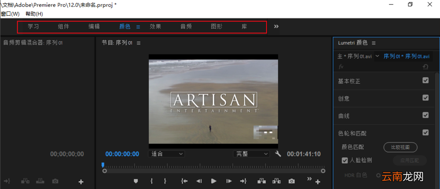Select the 颜色 workspace tab
The image size is (440, 189).
point(125,27)
